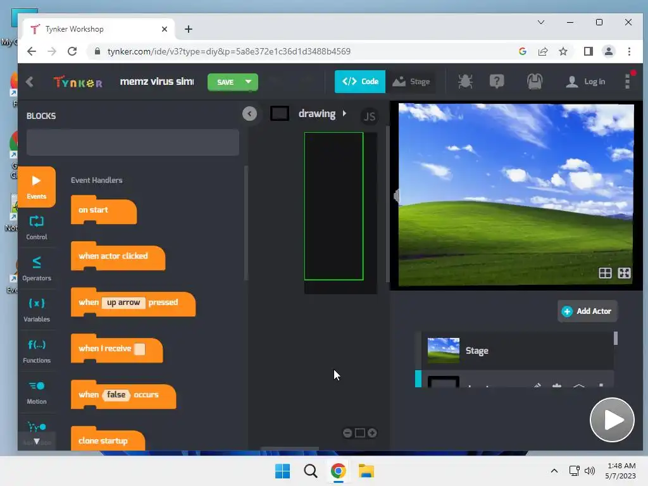Open the Chrome three-dot menu
Viewport: 648px width, 486px height.
click(629, 51)
